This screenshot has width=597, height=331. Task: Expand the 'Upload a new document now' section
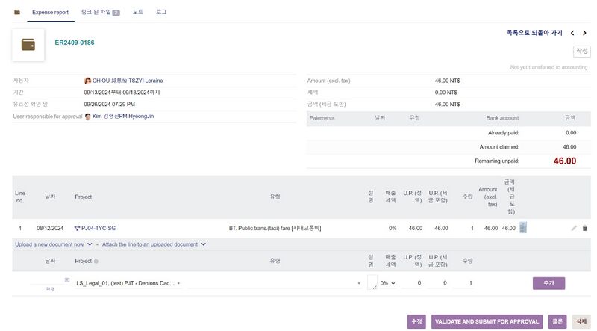tap(52, 244)
